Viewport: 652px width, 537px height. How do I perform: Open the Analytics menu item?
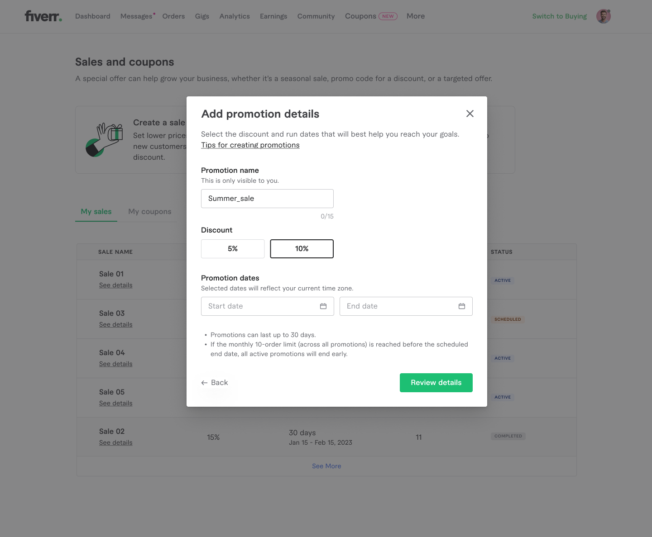pos(235,16)
